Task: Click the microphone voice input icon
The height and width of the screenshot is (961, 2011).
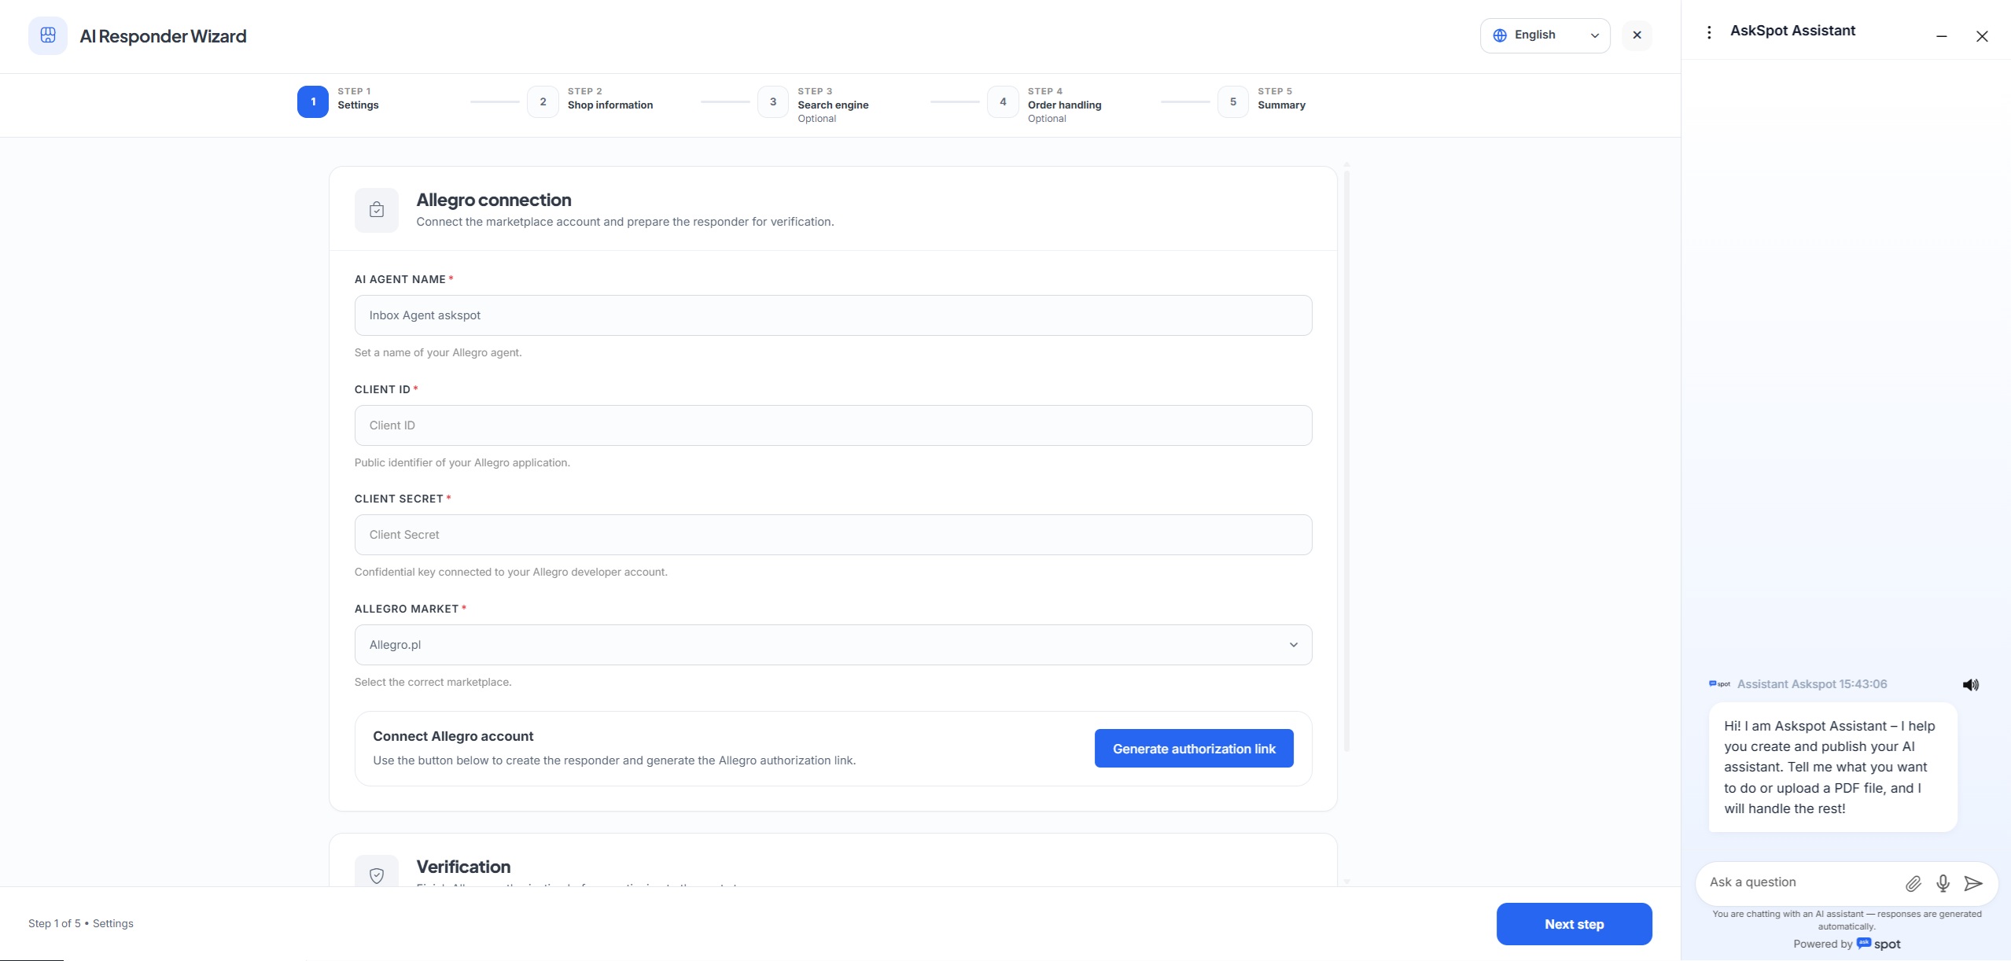Action: (x=1943, y=883)
